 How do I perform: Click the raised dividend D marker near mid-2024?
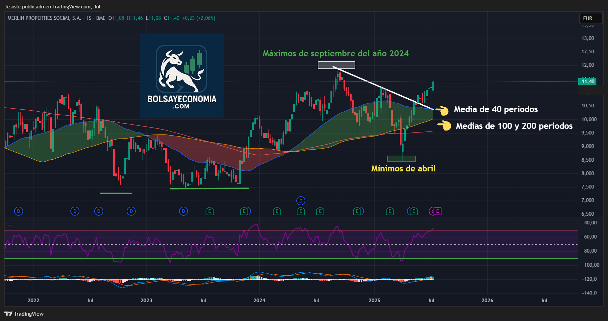click(x=301, y=201)
